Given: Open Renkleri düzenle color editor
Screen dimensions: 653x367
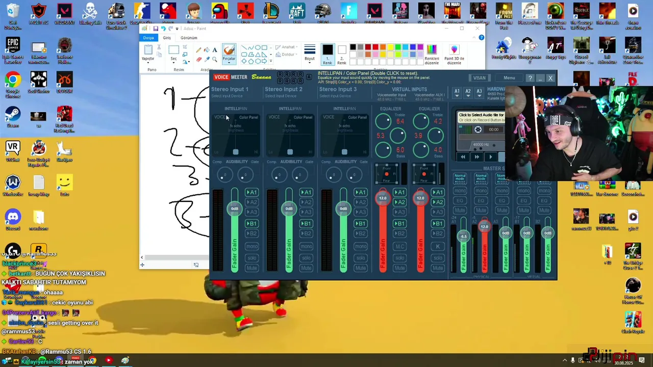Looking at the screenshot, I should [x=432, y=54].
